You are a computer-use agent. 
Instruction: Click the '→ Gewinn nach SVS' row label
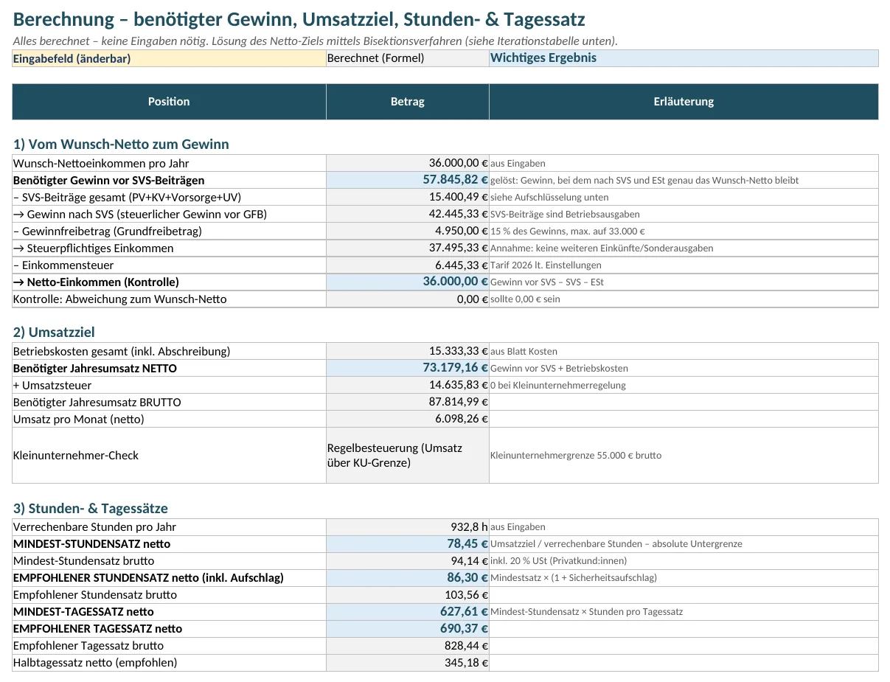click(x=140, y=214)
